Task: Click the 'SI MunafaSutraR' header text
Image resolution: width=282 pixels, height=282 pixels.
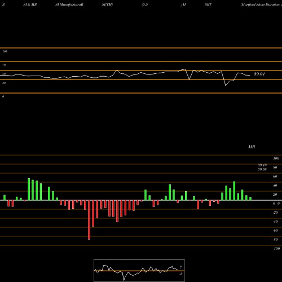Action: pos(69,5)
